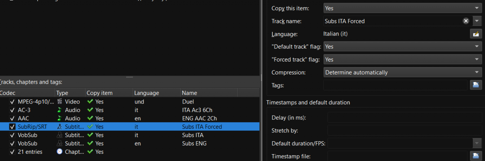The image size is (485, 161).
Task: Open the Forced track flag dropdown
Action: 402,60
